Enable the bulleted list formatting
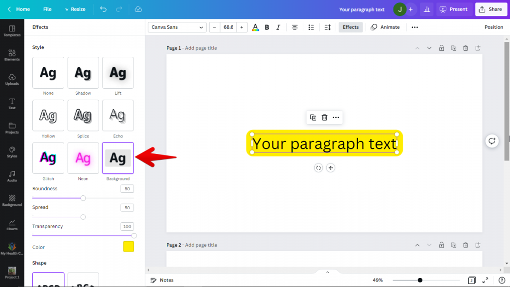The height and width of the screenshot is (287, 510). (x=311, y=27)
